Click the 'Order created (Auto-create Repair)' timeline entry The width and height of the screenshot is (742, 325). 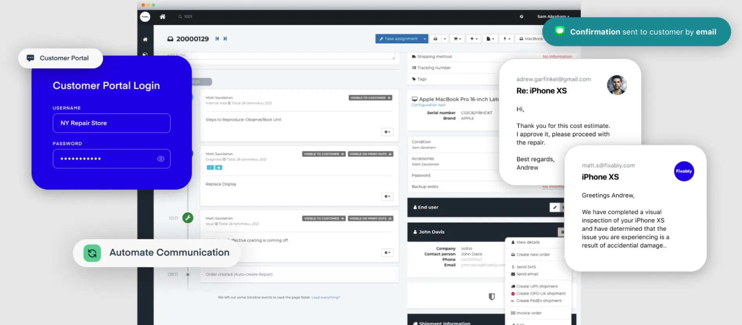click(x=239, y=274)
